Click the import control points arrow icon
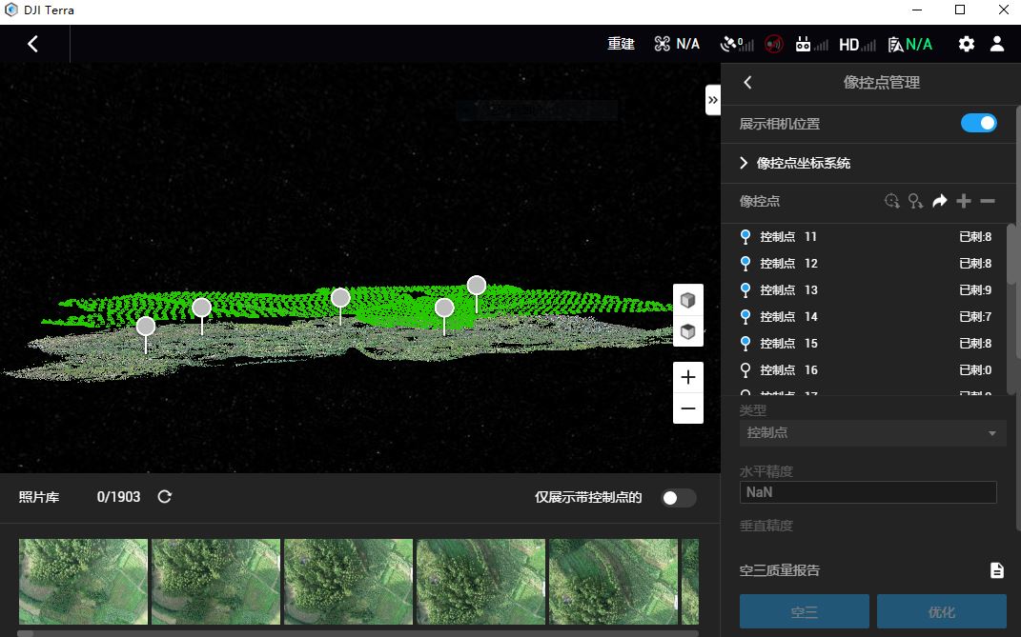 point(940,201)
